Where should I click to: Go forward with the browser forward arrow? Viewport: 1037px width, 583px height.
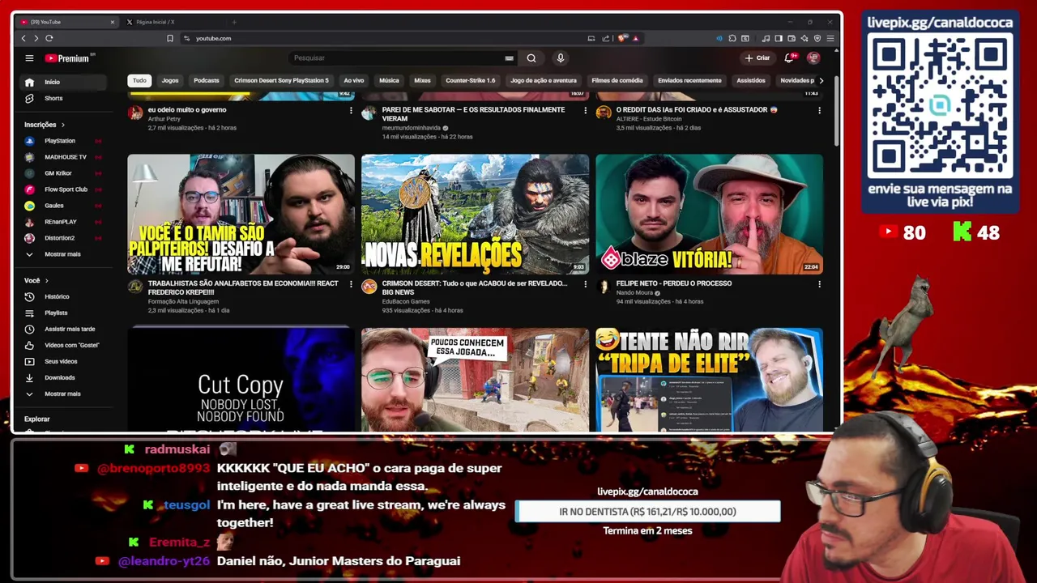click(x=36, y=38)
